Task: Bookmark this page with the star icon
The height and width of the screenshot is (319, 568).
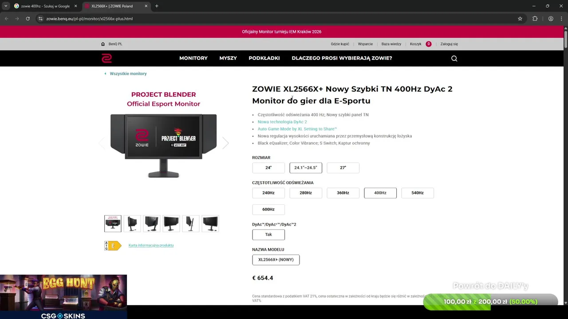Action: point(520,19)
